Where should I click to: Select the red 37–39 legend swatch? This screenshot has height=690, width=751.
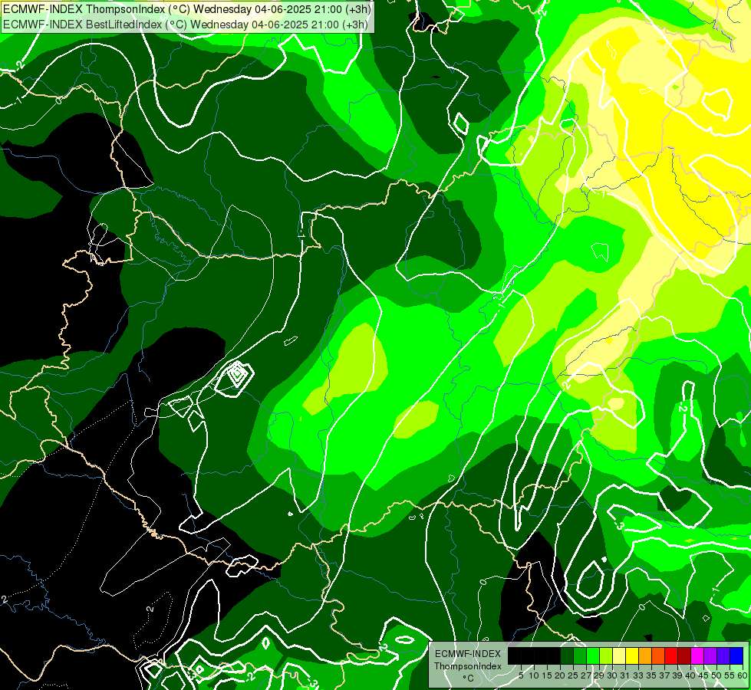click(671, 655)
